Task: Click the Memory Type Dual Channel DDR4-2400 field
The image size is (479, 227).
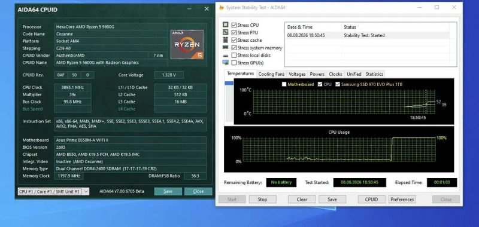Action: 131,168
